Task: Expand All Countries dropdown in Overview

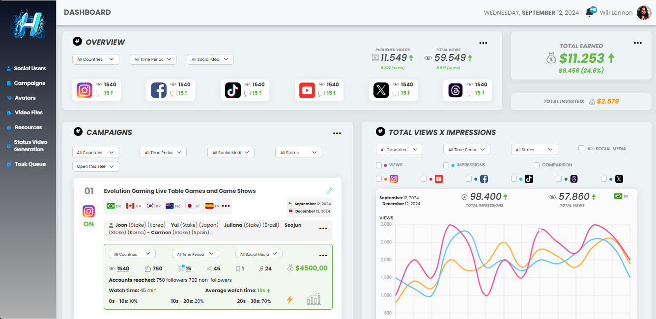Action: tap(95, 59)
